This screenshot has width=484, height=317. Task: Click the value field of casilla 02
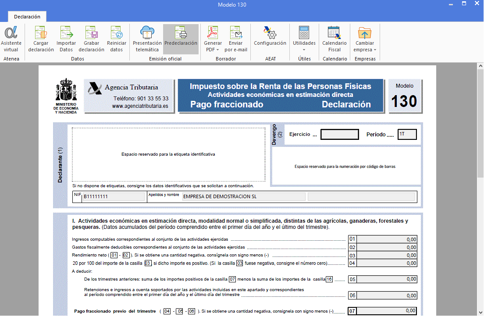(387, 247)
